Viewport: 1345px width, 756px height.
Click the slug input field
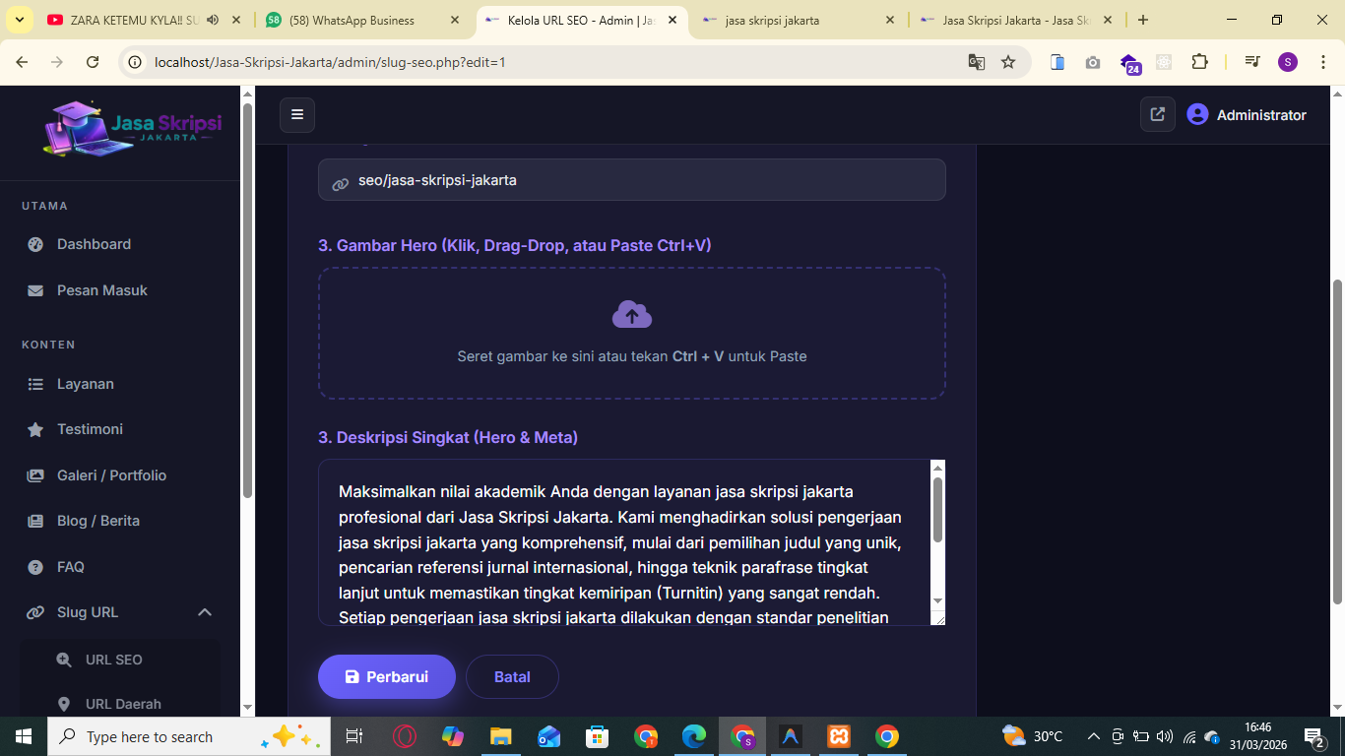click(631, 180)
